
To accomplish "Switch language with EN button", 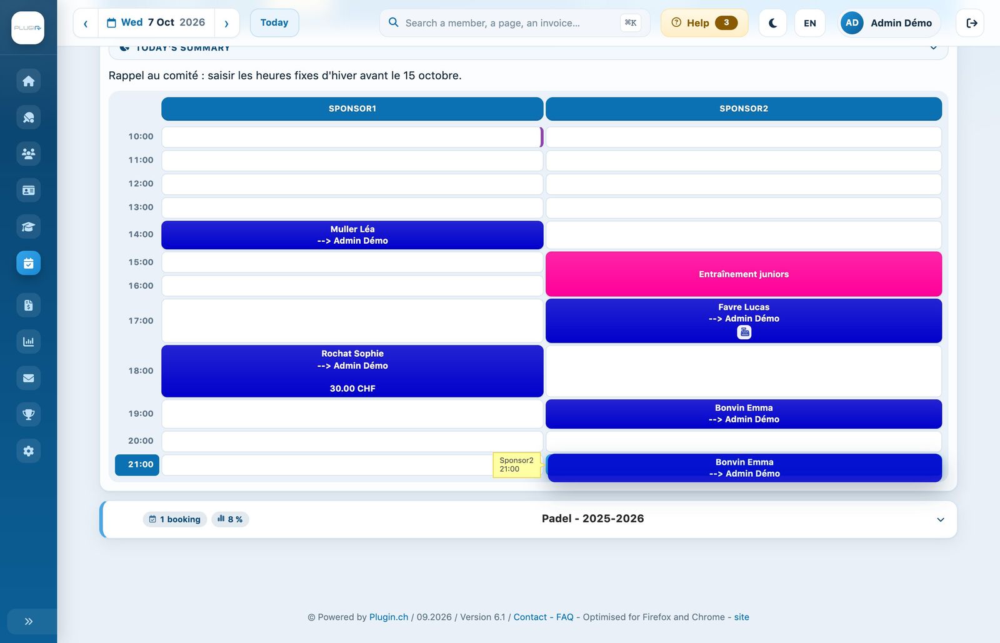I will (810, 23).
